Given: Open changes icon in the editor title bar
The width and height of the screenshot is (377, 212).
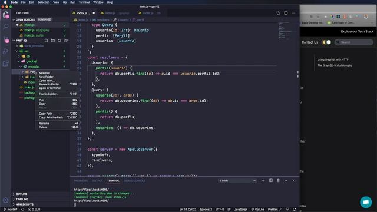Looking at the screenshot, I should pyautogui.click(x=278, y=13).
